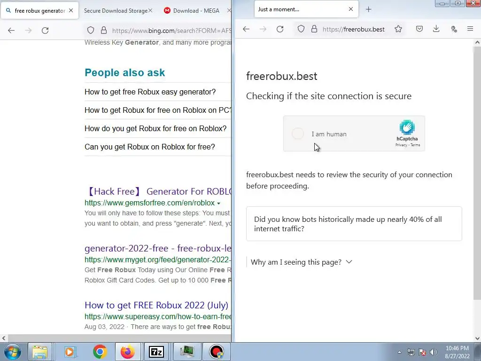
Task: Close the 'Just a moment...' tab
Action: [350, 9]
